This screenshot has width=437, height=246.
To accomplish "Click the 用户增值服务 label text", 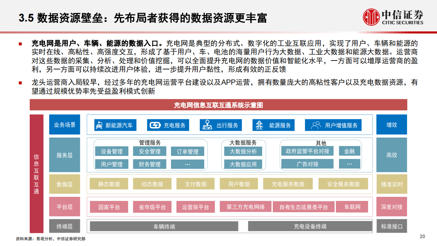I will click(341, 125).
